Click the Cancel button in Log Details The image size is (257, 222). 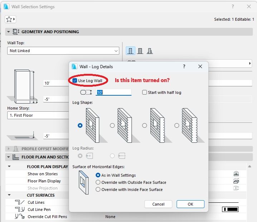pyautogui.click(x=158, y=204)
